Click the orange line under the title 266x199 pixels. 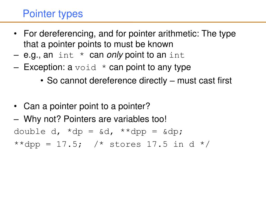point(133,22)
